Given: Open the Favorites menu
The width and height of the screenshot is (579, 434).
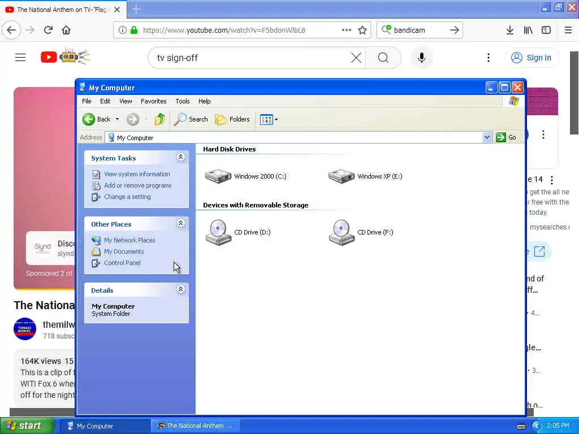Looking at the screenshot, I should (x=154, y=101).
